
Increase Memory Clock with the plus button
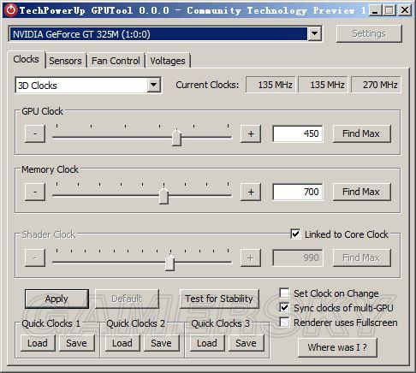point(251,192)
